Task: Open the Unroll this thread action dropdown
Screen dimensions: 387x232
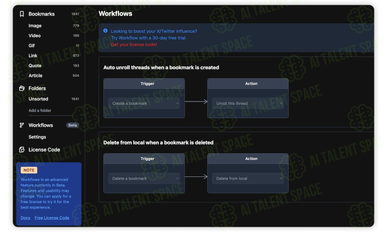Action: point(248,103)
